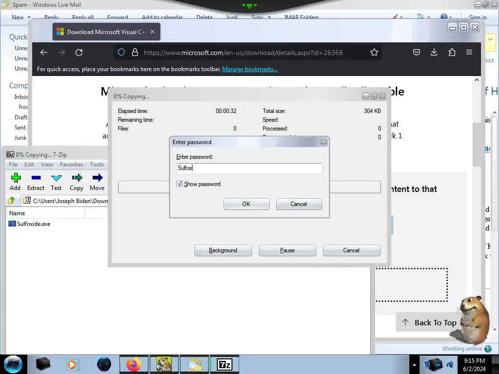Click 7-Zip address path field
The width and height of the screenshot is (499, 374).
[x=65, y=201]
